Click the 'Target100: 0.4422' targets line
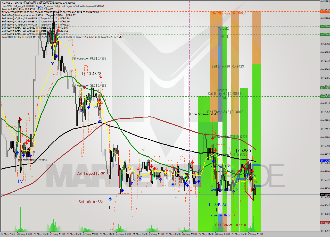The height and width of the screenshot is (237, 330). click(x=62, y=37)
